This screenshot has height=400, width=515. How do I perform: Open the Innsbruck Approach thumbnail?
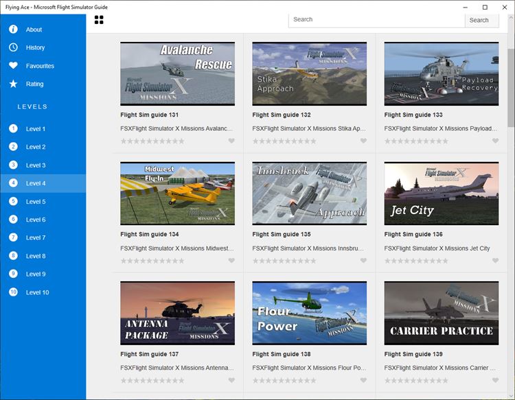pyautogui.click(x=310, y=193)
